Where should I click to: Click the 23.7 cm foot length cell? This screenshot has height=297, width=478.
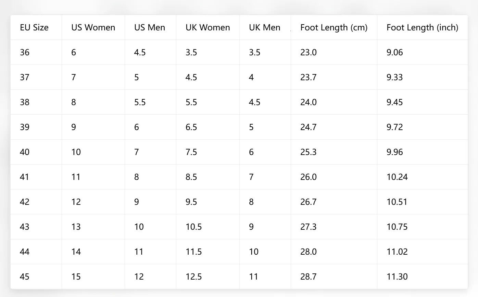[x=334, y=77]
